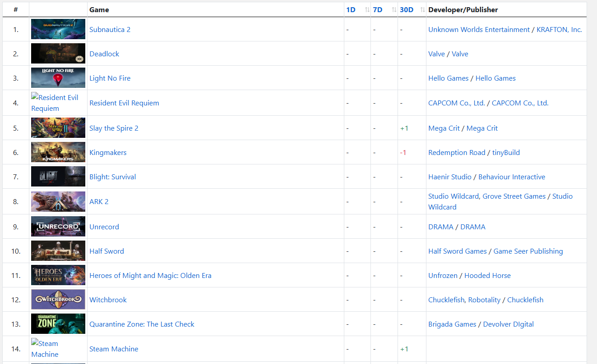Click the +1 value in Slay the Spire 2 row
597x364 pixels.
tap(404, 128)
